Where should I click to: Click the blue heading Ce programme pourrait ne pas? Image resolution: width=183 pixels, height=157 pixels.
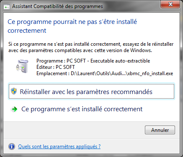tap(72, 22)
